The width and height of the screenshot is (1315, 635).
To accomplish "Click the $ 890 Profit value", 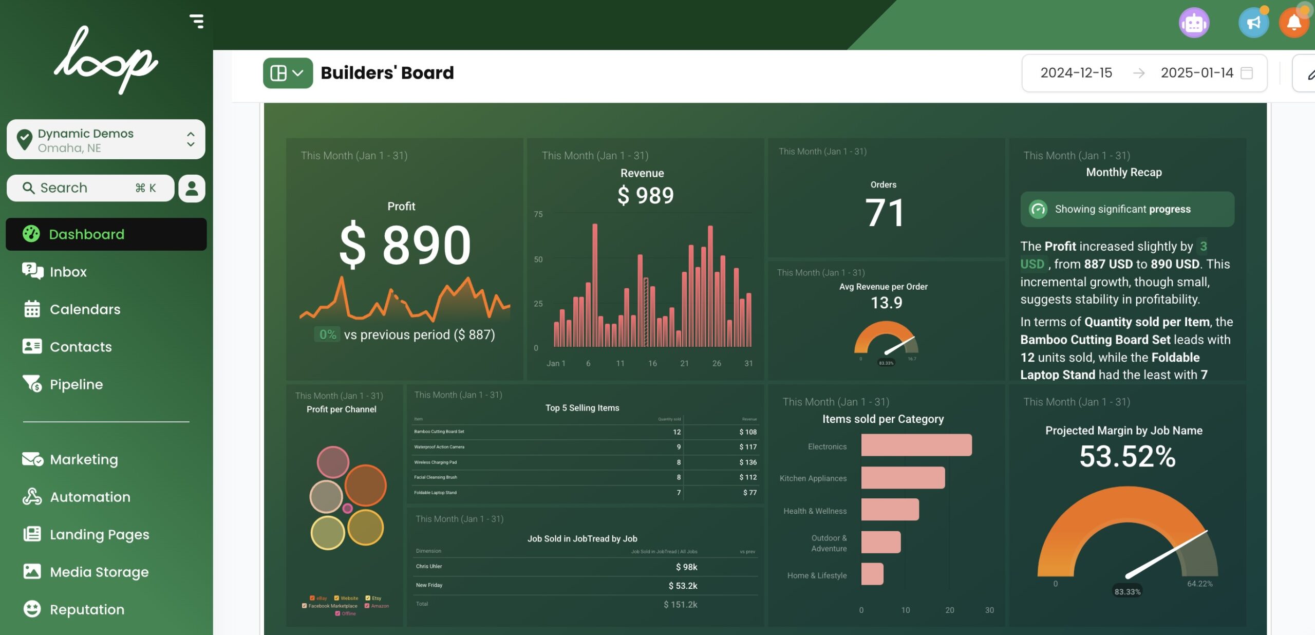I will pyautogui.click(x=405, y=246).
